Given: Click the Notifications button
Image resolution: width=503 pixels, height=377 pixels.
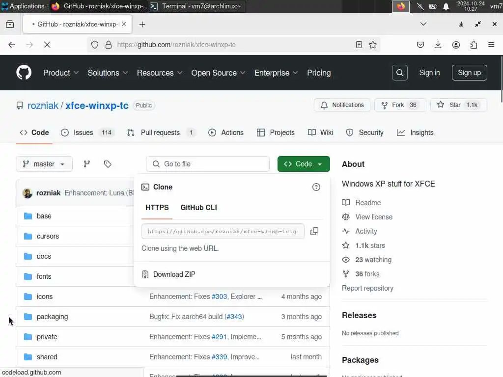Looking at the screenshot, I should tap(342, 105).
